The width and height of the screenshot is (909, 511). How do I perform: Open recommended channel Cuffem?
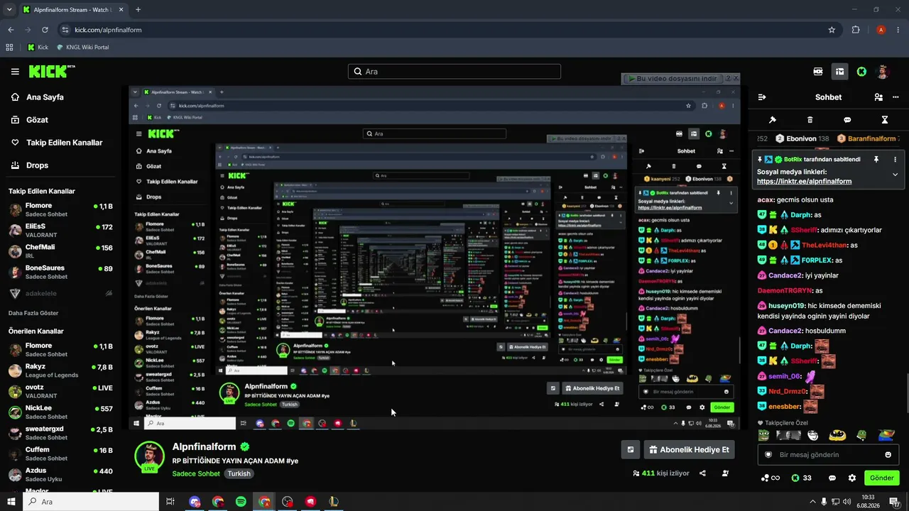pos(60,453)
